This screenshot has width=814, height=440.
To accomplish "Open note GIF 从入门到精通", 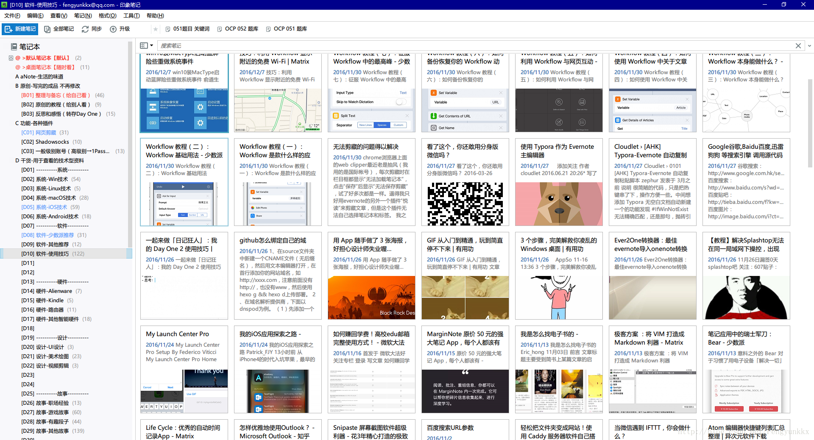I will point(465,276).
